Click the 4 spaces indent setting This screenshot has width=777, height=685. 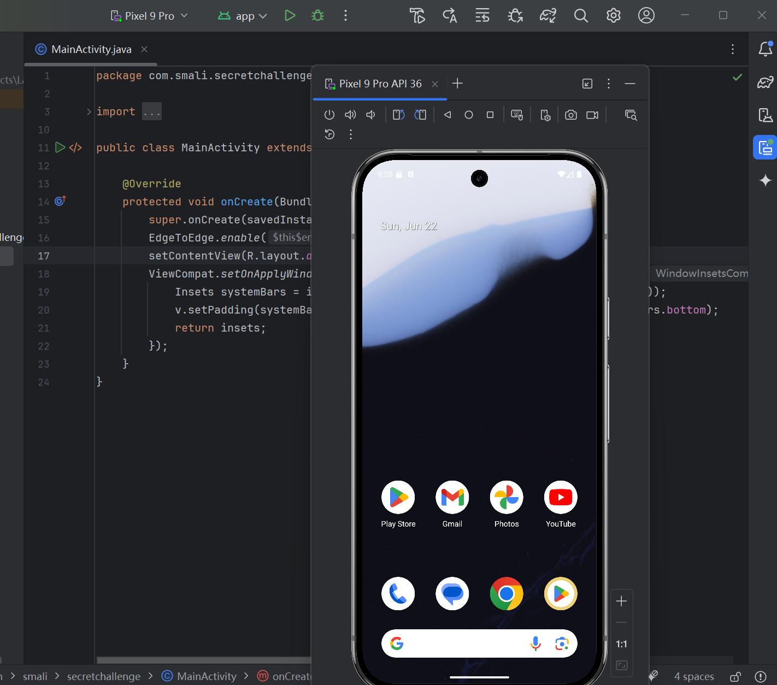pos(694,676)
